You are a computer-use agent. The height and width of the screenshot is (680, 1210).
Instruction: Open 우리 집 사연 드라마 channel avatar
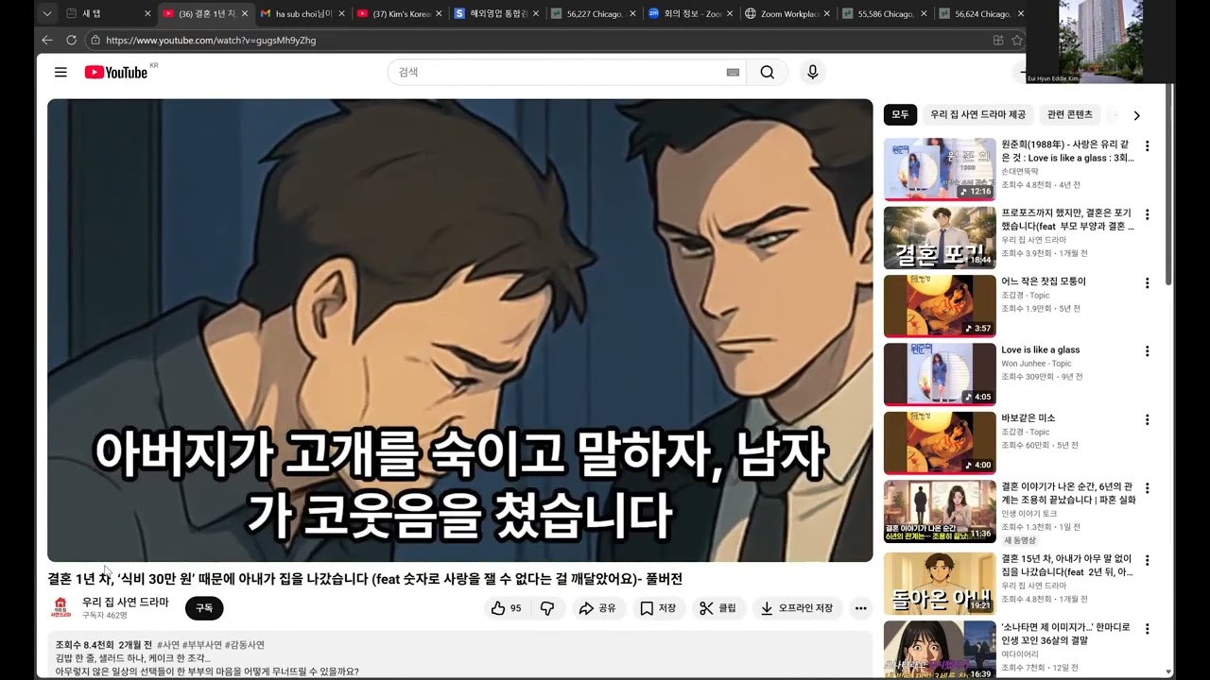pos(60,607)
